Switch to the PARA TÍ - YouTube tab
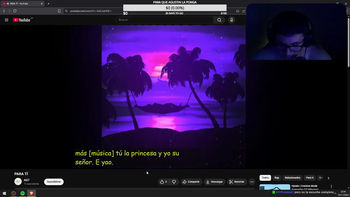This screenshot has height=197, width=350. click(23, 4)
